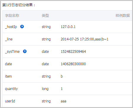This screenshot has height=108, width=133.
Task: Click the 样例数据 column header
Action: pyautogui.click(x=123, y=16)
